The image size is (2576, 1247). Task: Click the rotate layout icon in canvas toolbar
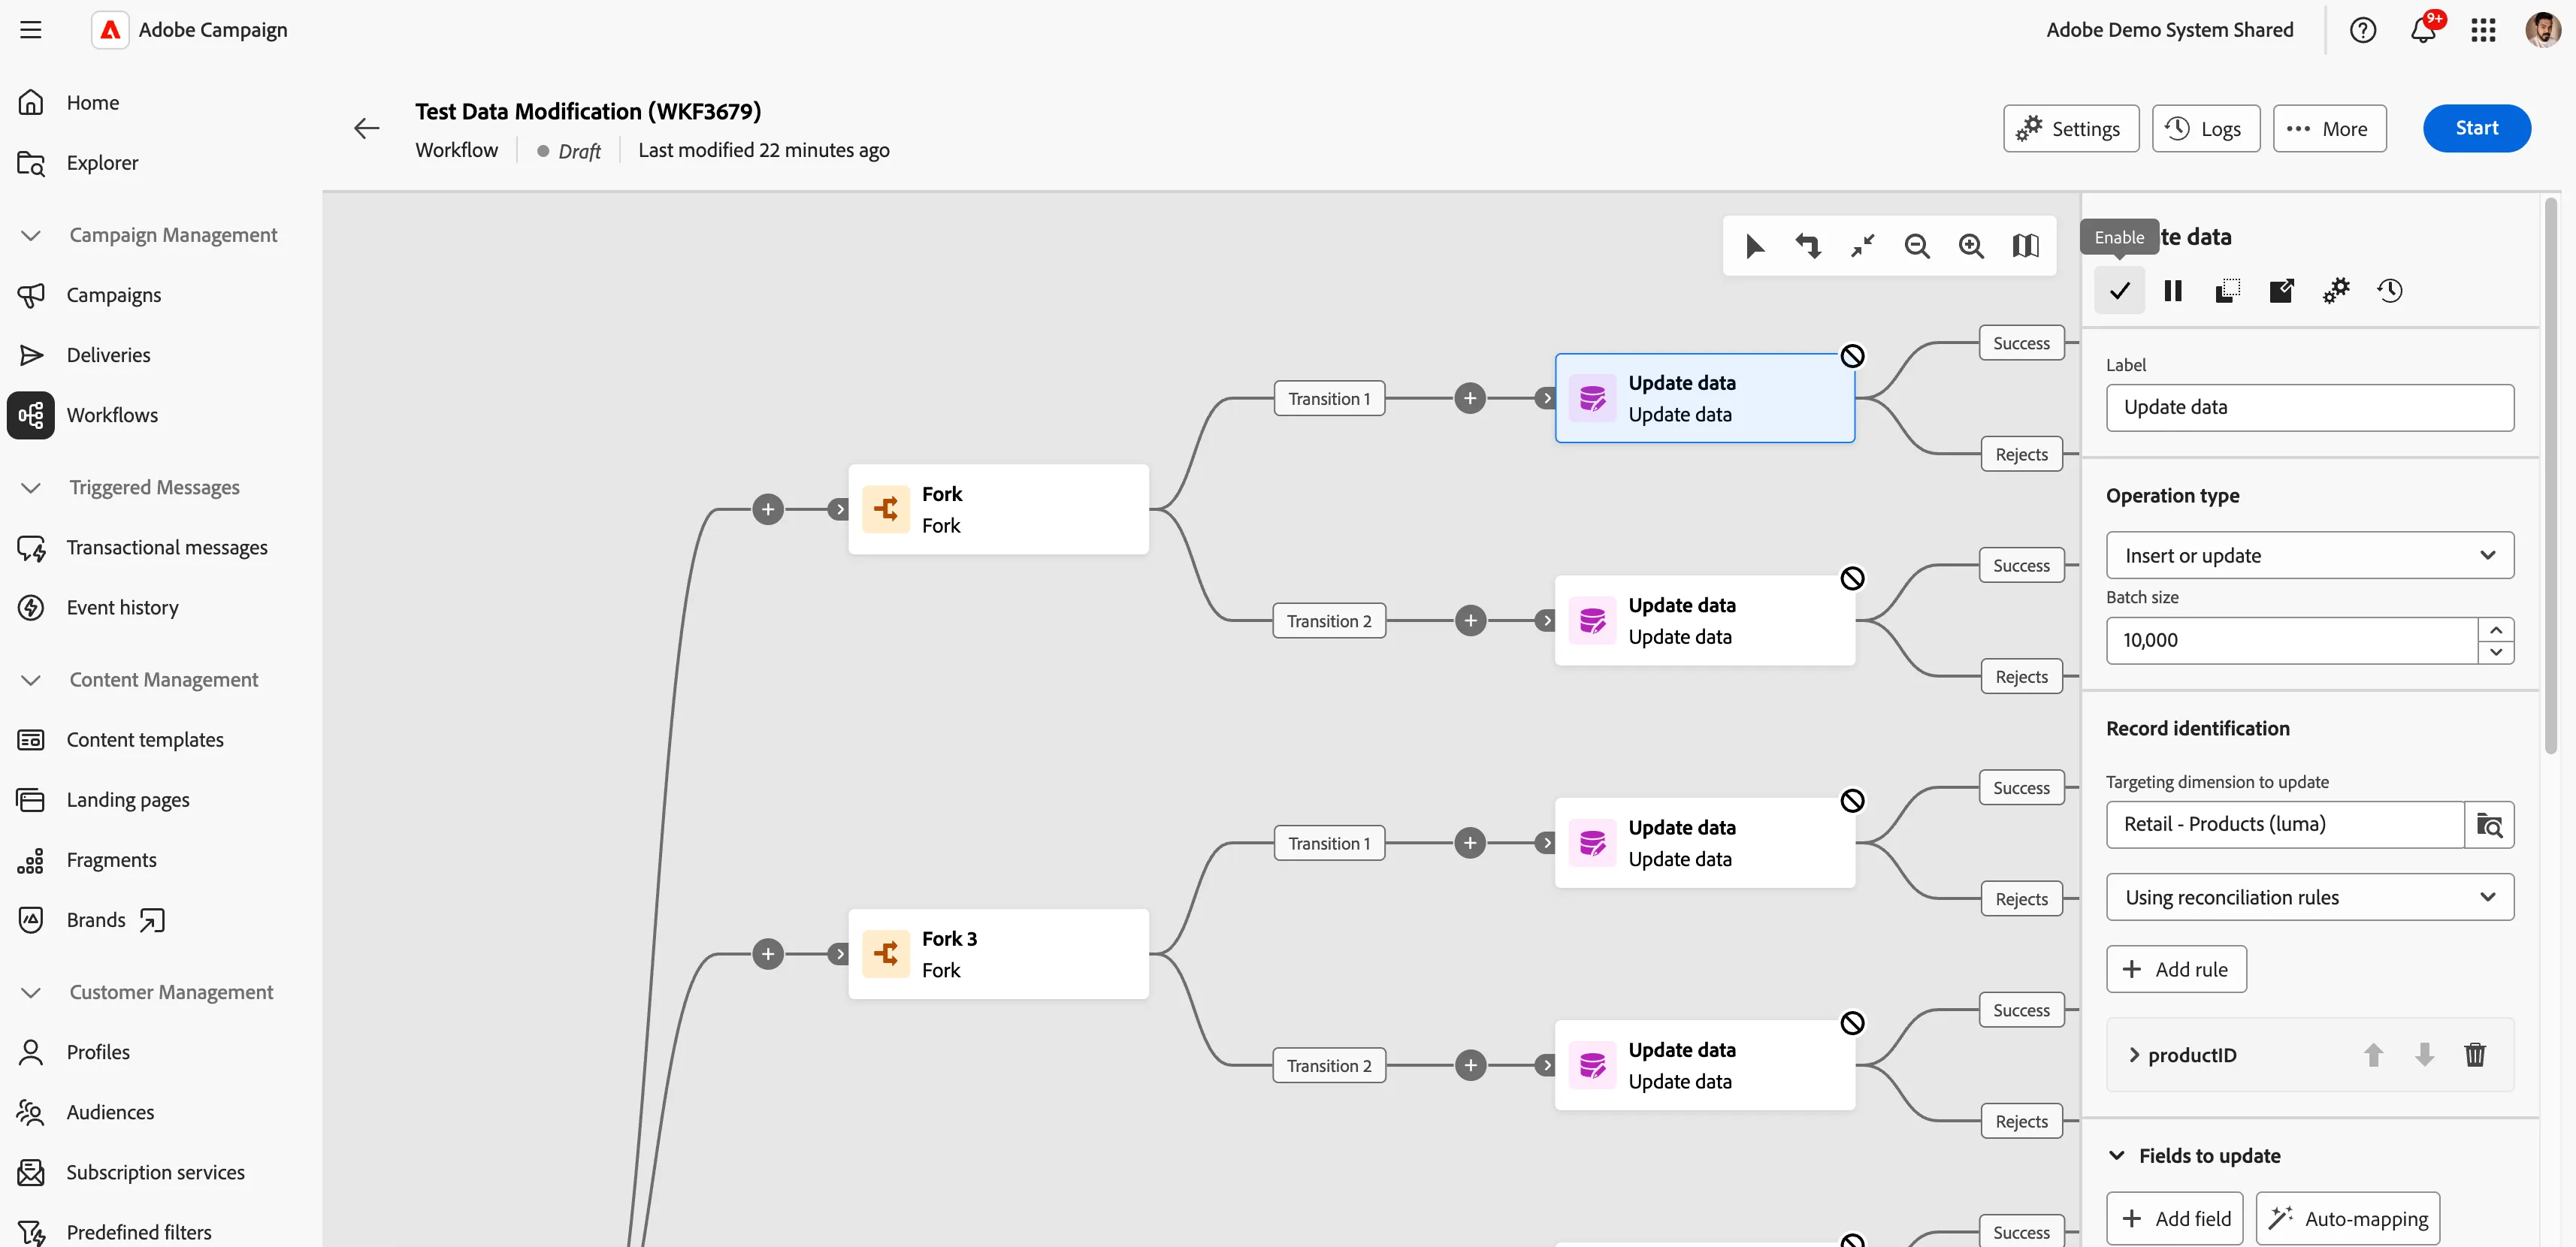click(1808, 246)
